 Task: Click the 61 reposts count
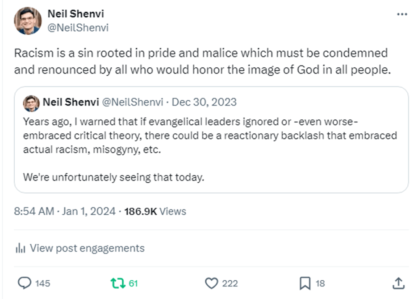[133, 283]
